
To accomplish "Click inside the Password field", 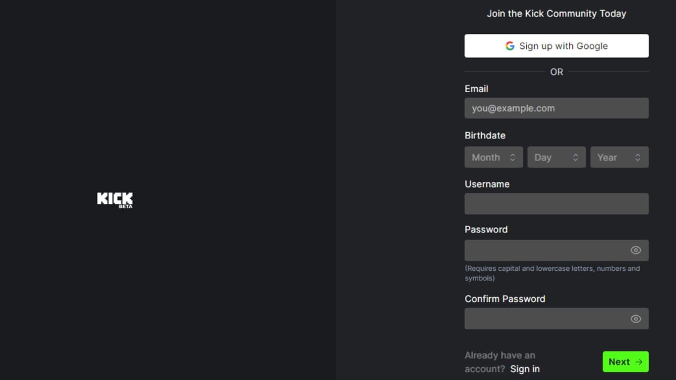I will pyautogui.click(x=546, y=250).
